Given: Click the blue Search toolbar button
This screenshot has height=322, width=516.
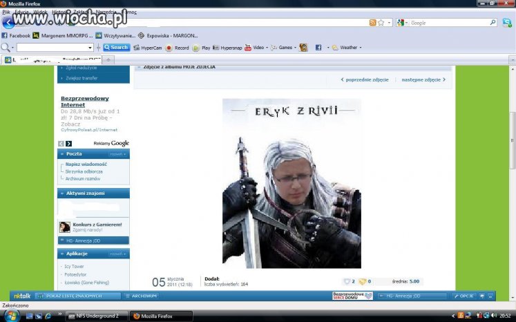Looking at the screenshot, I should [117, 48].
